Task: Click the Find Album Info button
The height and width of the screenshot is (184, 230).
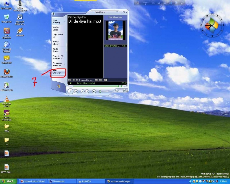Action: [x=115, y=17]
